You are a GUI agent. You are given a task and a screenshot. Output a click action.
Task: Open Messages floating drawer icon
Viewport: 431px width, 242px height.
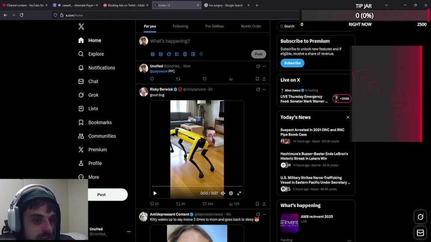tap(420, 233)
